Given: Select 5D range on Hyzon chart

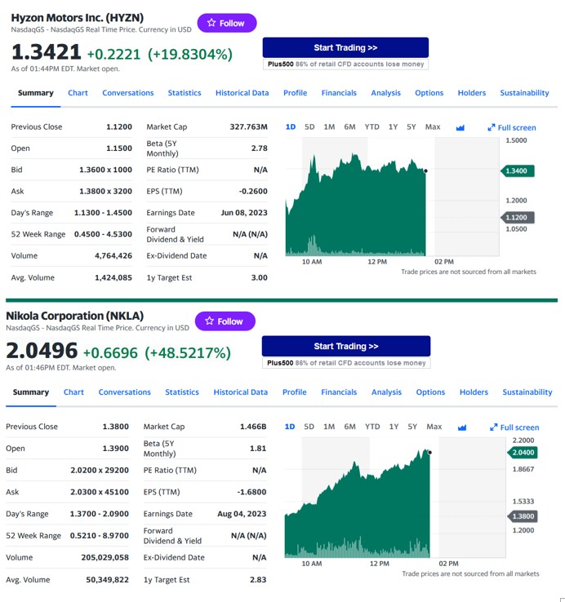Looking at the screenshot, I should [309, 127].
